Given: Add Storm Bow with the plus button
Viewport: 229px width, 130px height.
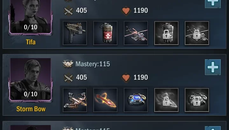Looking at the screenshot, I should point(213,67).
